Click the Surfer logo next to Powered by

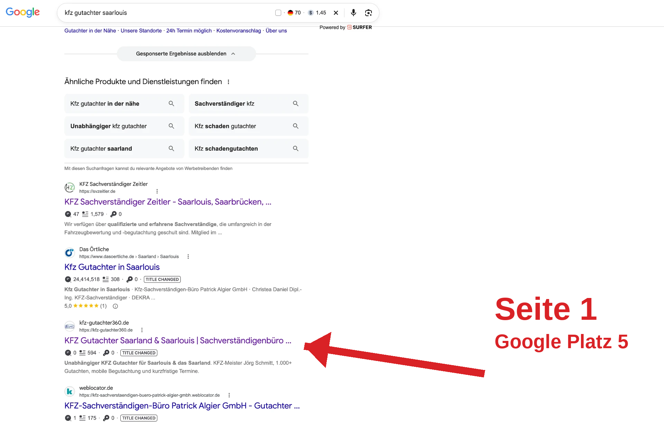[359, 27]
